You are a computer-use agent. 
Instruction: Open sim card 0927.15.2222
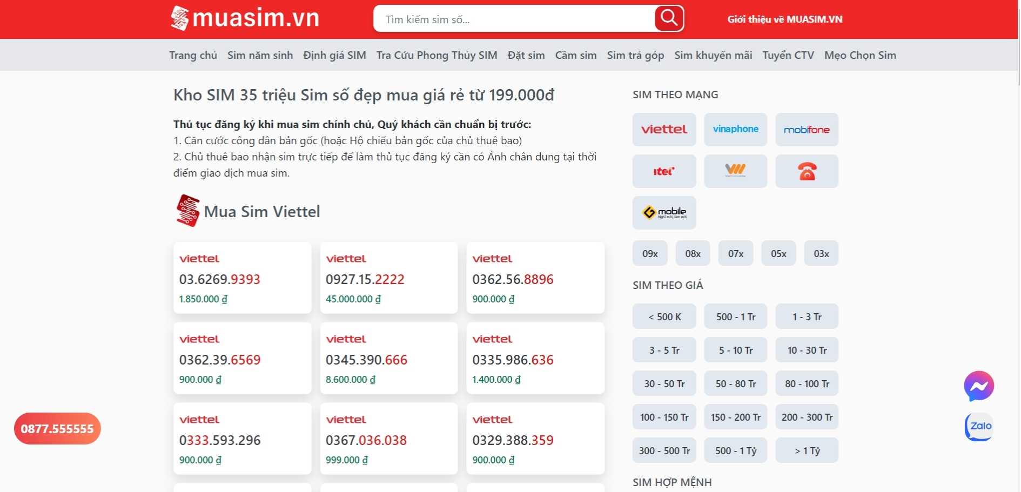click(388, 278)
